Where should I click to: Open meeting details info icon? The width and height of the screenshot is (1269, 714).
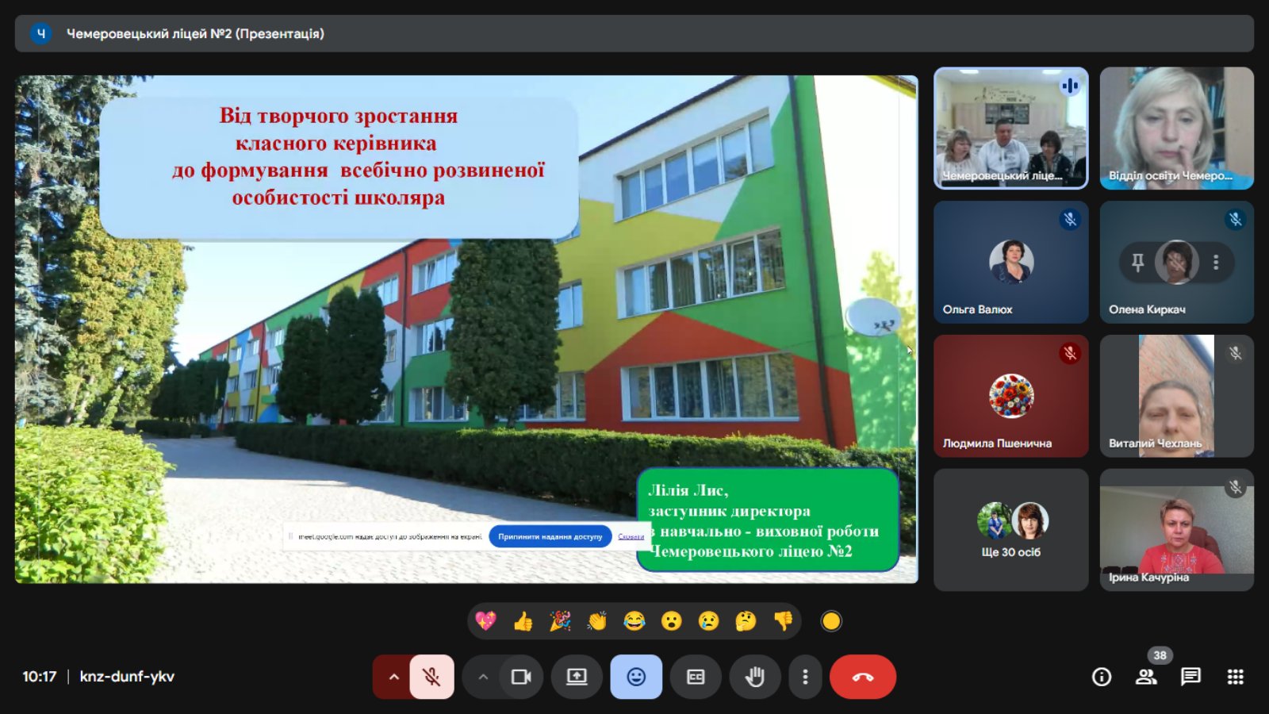pos(1102,677)
